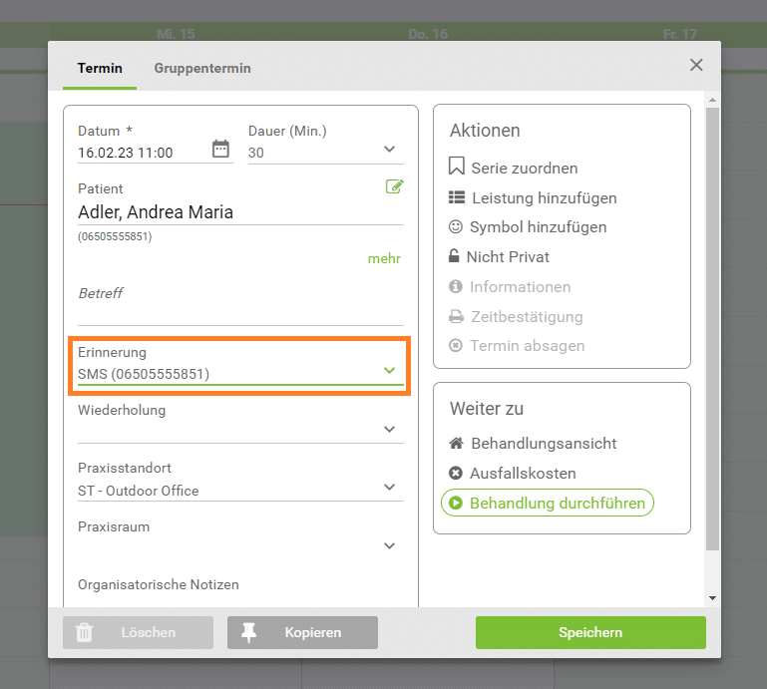Switch to the Termin tab
Screen dimensions: 767x689
(x=100, y=68)
